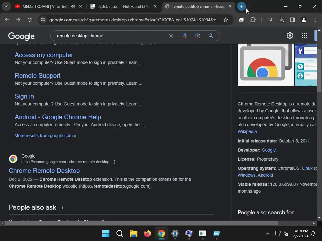Open the Windows Start menu
Viewport: 322px width, 241px height.
106,233
